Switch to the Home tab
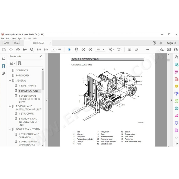Viewport: 179px width, 179px height. coord(6,43)
